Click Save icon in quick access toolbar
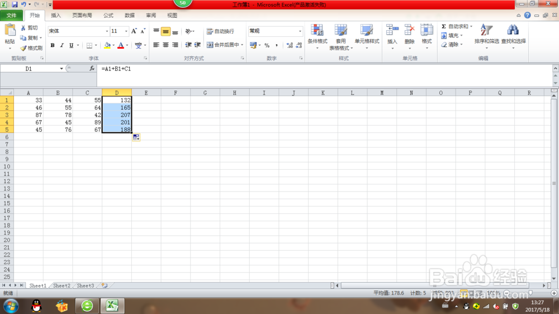The width and height of the screenshot is (559, 314). point(15,4)
